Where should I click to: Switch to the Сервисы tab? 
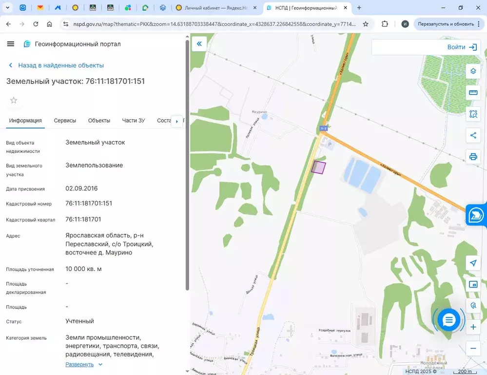65,121
